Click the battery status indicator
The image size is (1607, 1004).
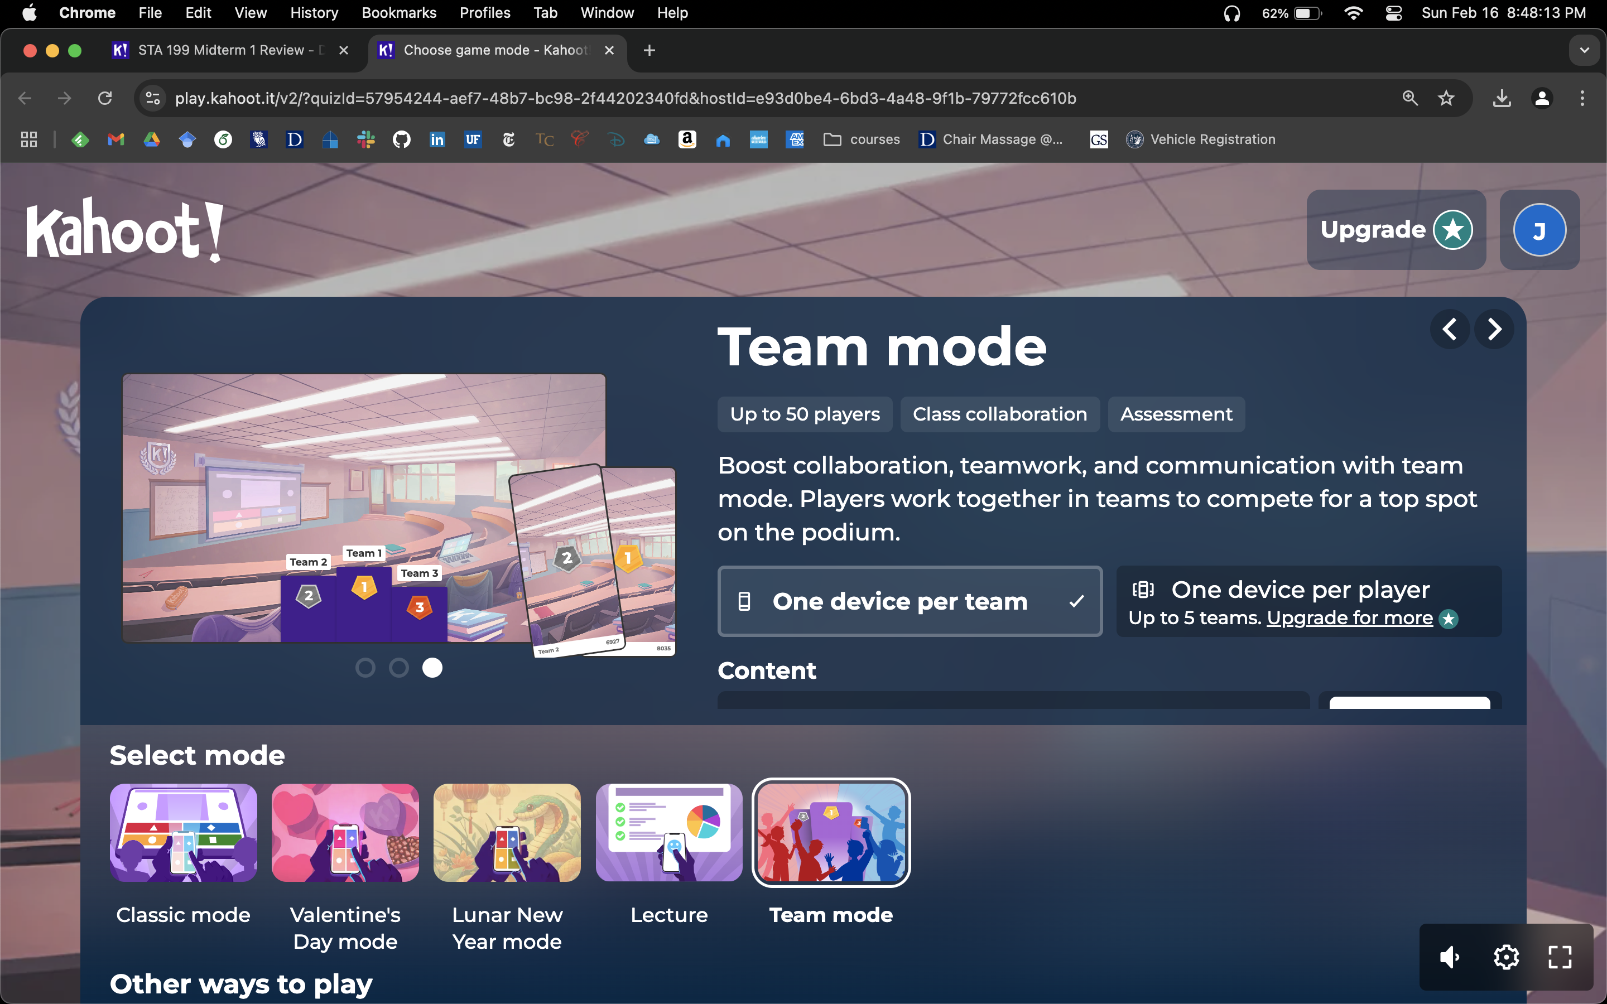pyautogui.click(x=1292, y=13)
